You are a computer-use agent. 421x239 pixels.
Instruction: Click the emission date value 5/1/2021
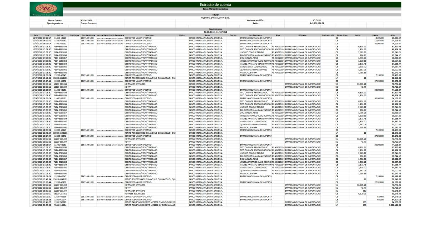[x=316, y=20]
